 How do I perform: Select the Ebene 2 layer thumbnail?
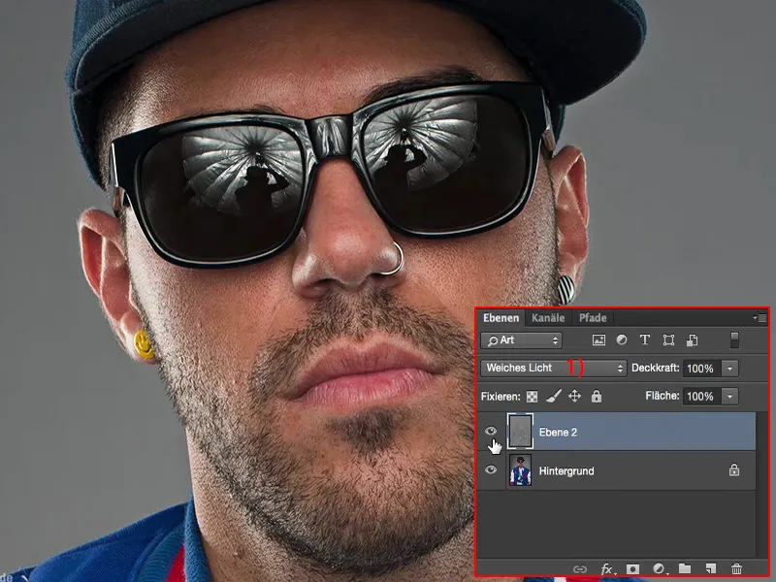tap(520, 432)
